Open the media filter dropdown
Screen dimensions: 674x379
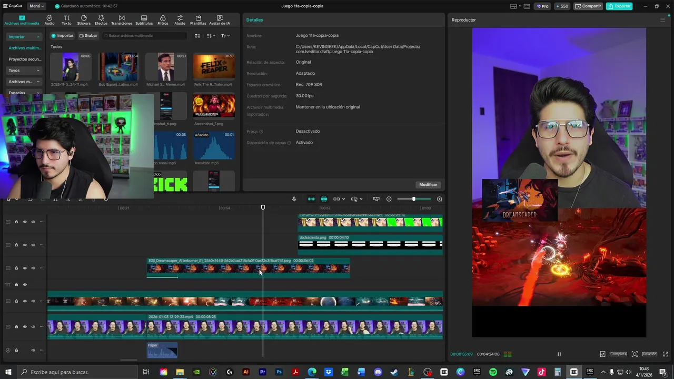(x=225, y=36)
